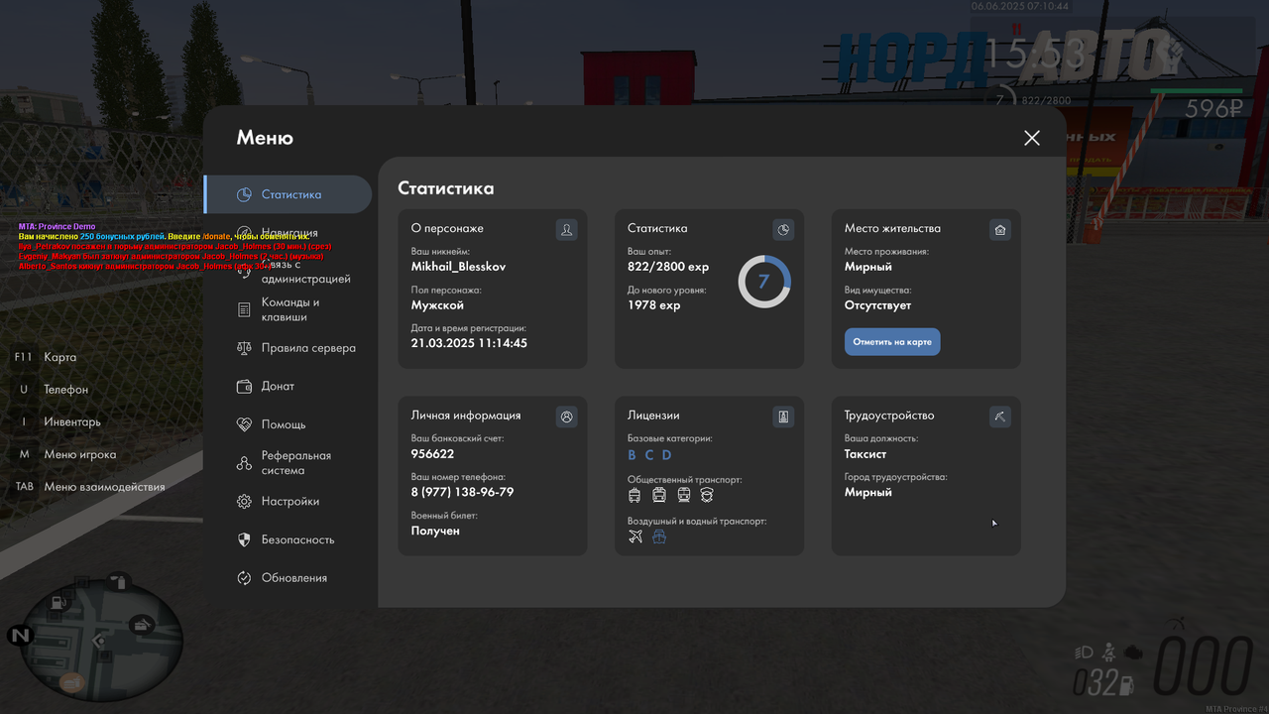Click the pickaxe icon in Трудоустройство card
The width and height of the screenshot is (1269, 714).
1000,416
